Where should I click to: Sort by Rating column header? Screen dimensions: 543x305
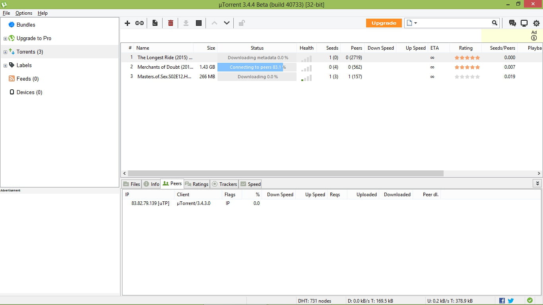[x=465, y=48]
